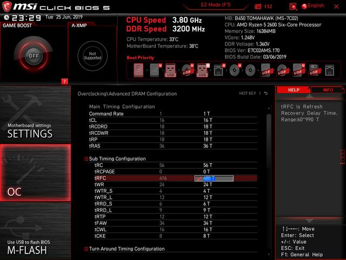The image size is (346, 260).
Task: Open the OC overclocking section
Action: (35, 173)
